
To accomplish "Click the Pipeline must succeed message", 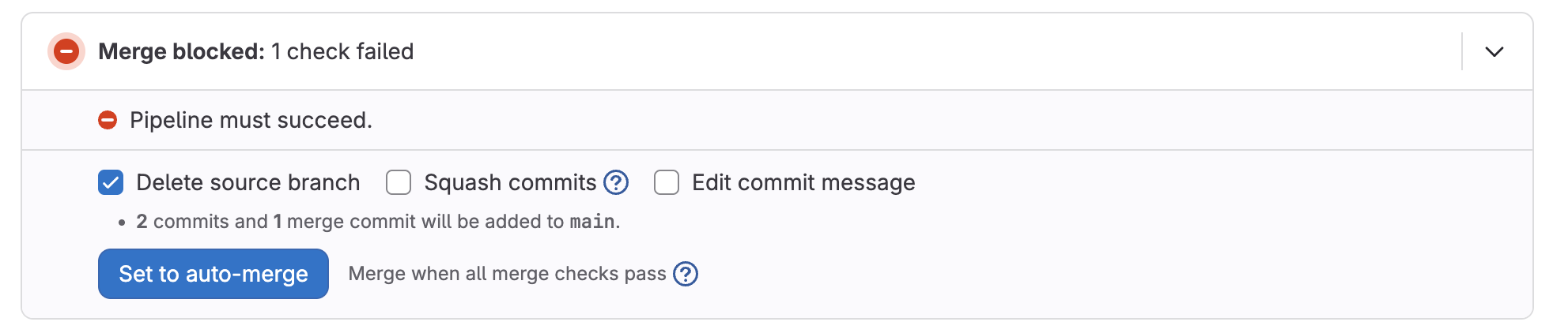I will pyautogui.click(x=251, y=120).
